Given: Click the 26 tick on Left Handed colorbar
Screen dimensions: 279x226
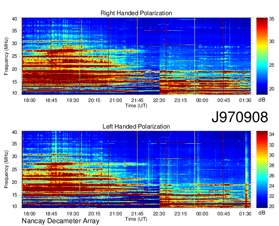Looking at the screenshot, I should pyautogui.click(x=272, y=176).
